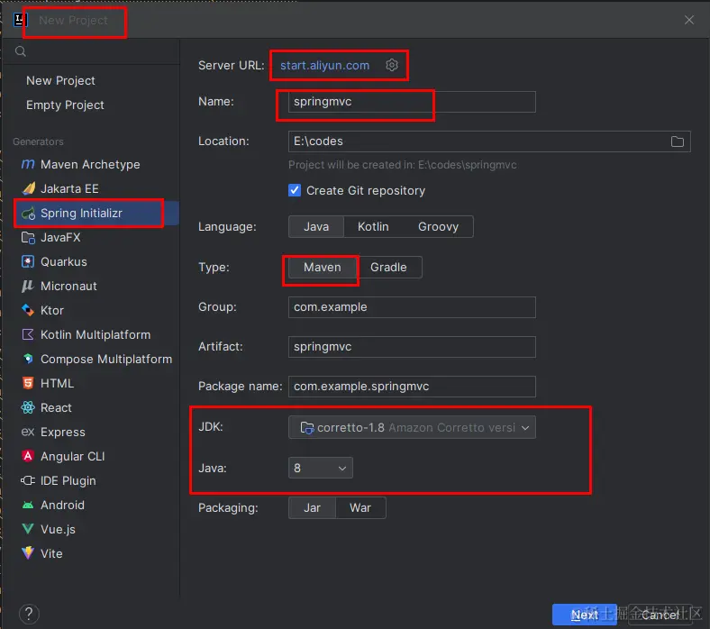Click the HTML5 icon

28,383
